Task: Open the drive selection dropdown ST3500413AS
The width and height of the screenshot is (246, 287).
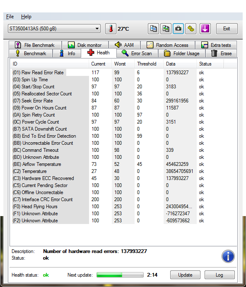Action: click(54, 29)
